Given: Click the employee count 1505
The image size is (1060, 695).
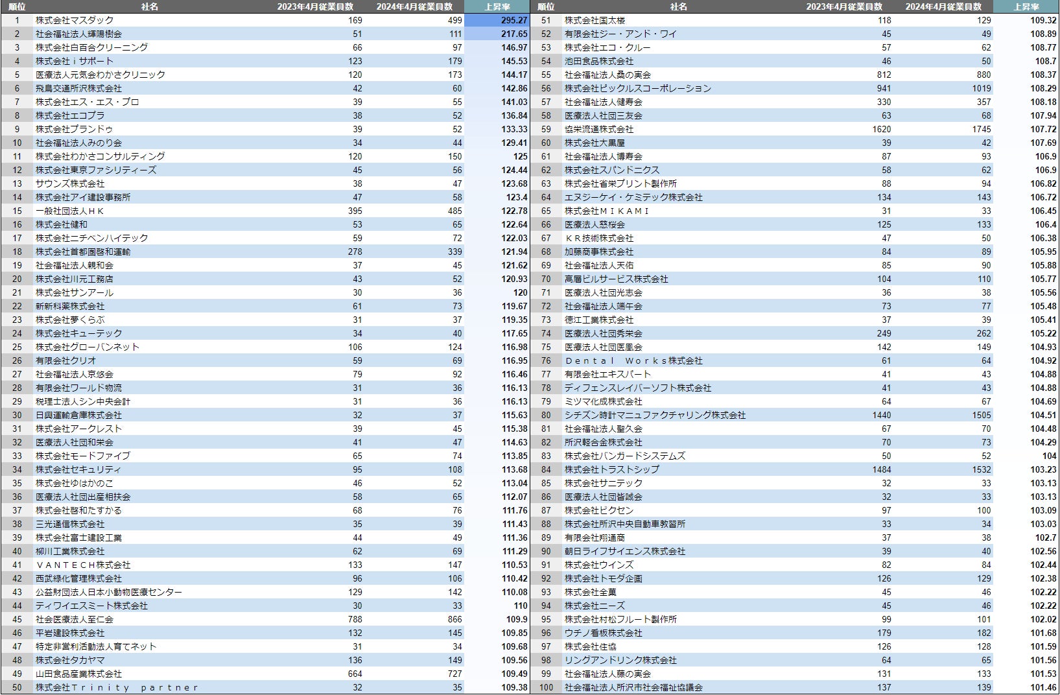Looking at the screenshot, I should click(982, 415).
